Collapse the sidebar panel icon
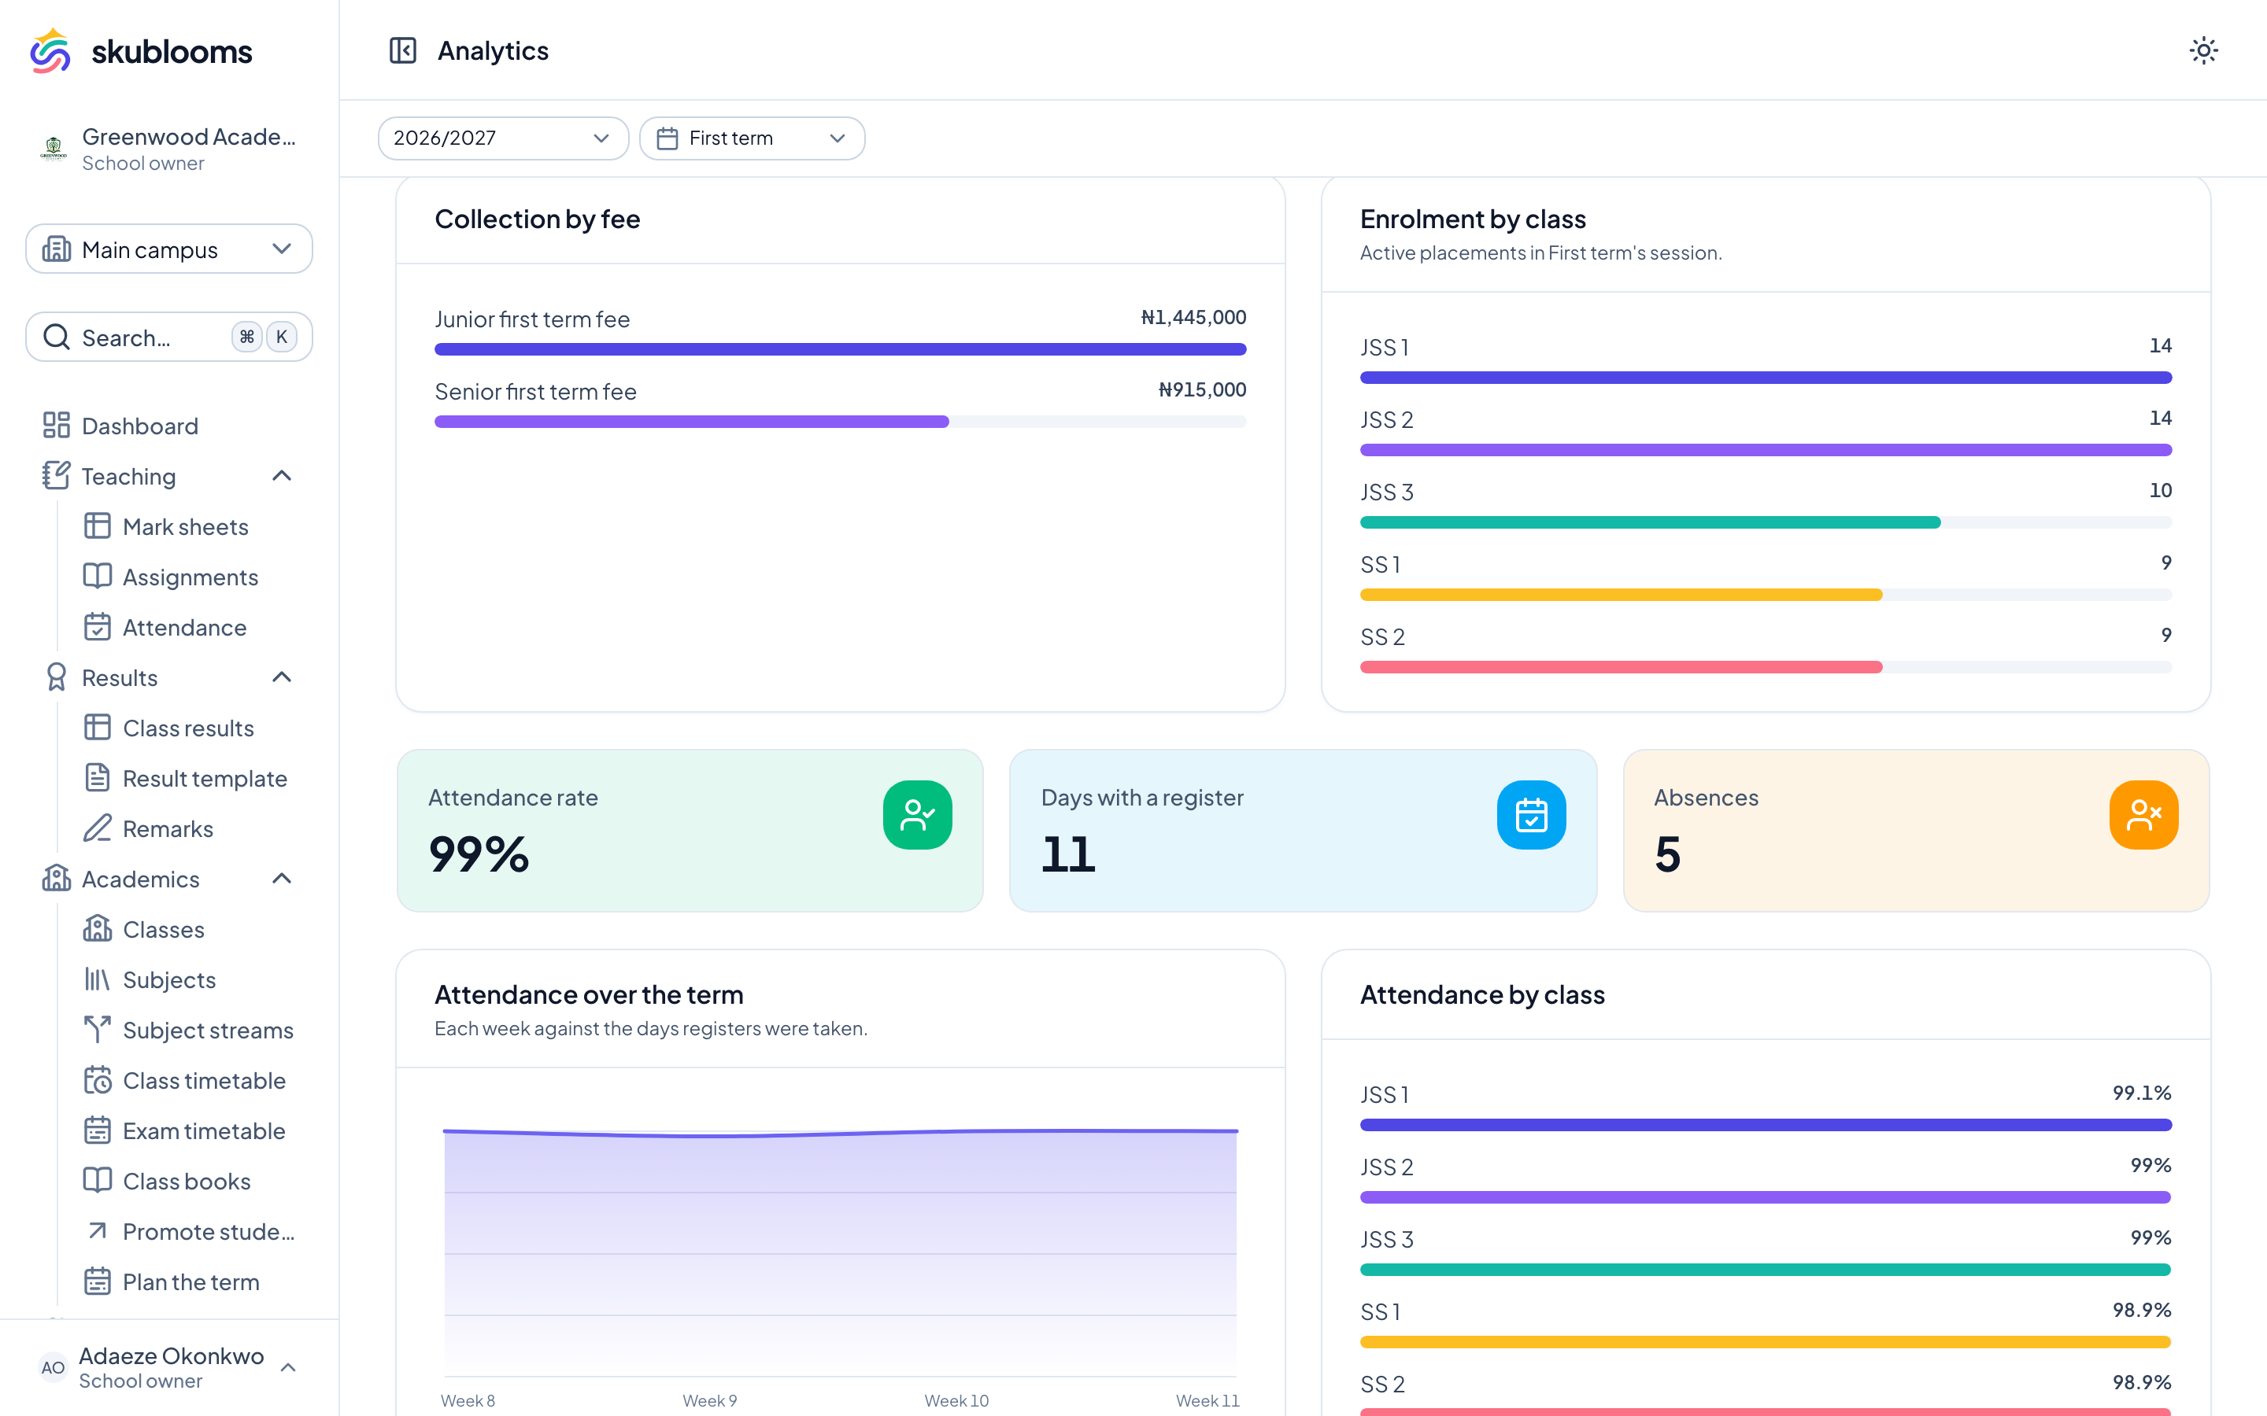Image resolution: width=2267 pixels, height=1416 pixels. point(403,50)
